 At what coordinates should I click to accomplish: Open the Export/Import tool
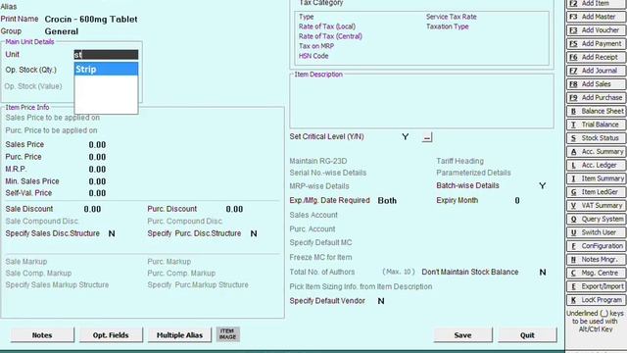coord(596,286)
